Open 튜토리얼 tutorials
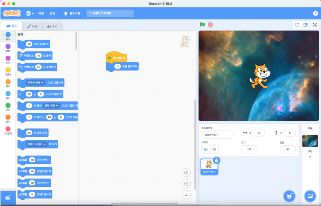Screen dimensions: 321x206 click(72, 13)
